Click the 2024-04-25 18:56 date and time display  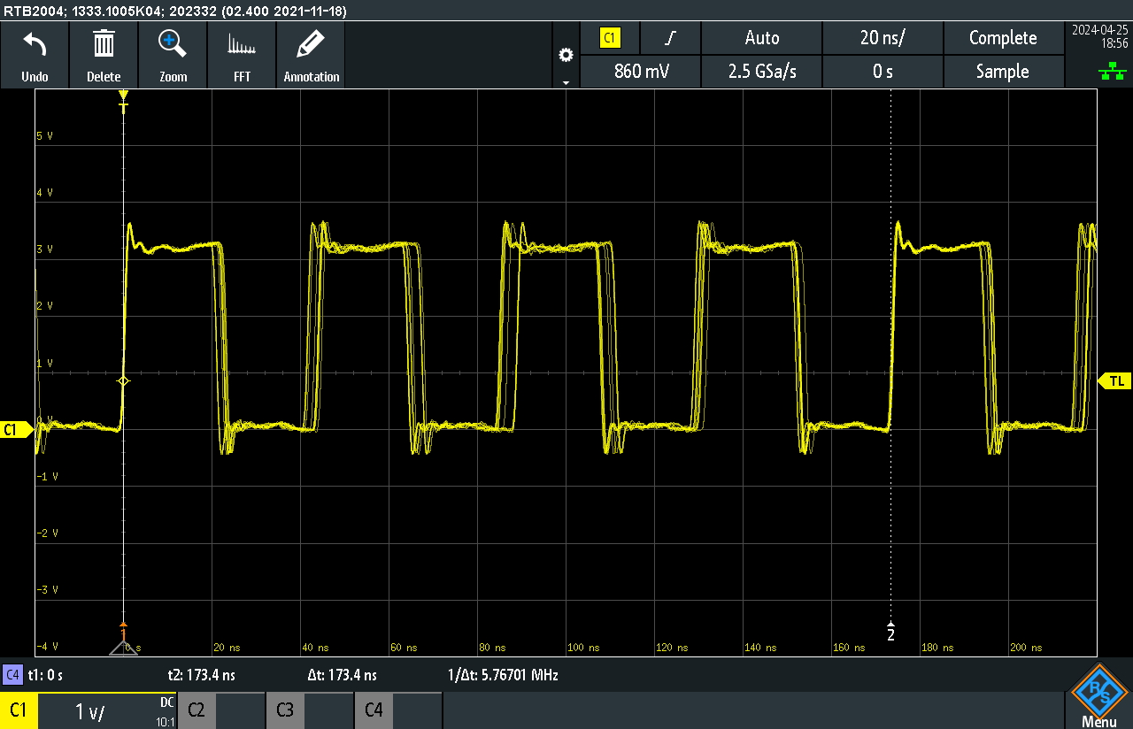point(1098,36)
